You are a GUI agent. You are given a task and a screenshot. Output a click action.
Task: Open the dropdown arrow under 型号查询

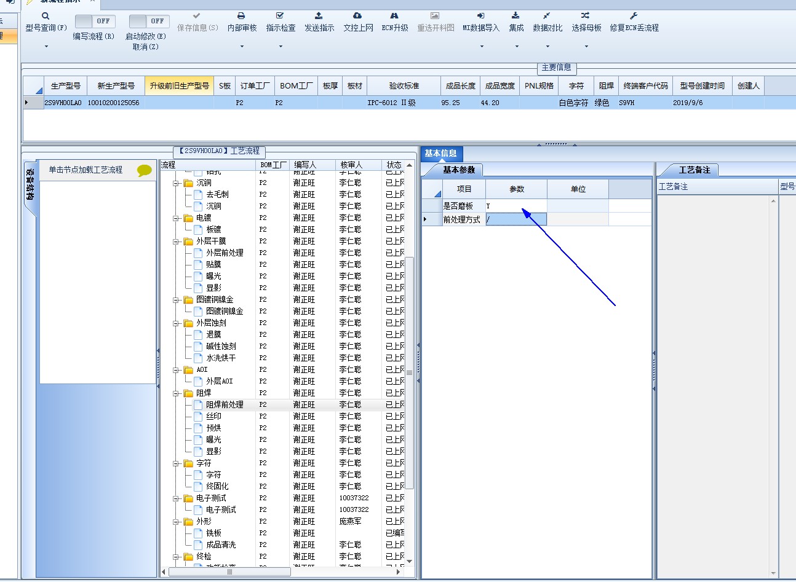coord(46,47)
